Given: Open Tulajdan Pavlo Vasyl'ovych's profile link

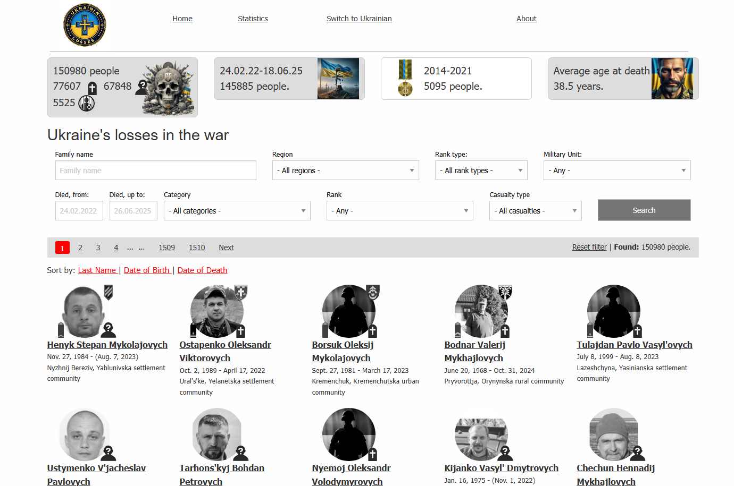Looking at the screenshot, I should pyautogui.click(x=635, y=345).
